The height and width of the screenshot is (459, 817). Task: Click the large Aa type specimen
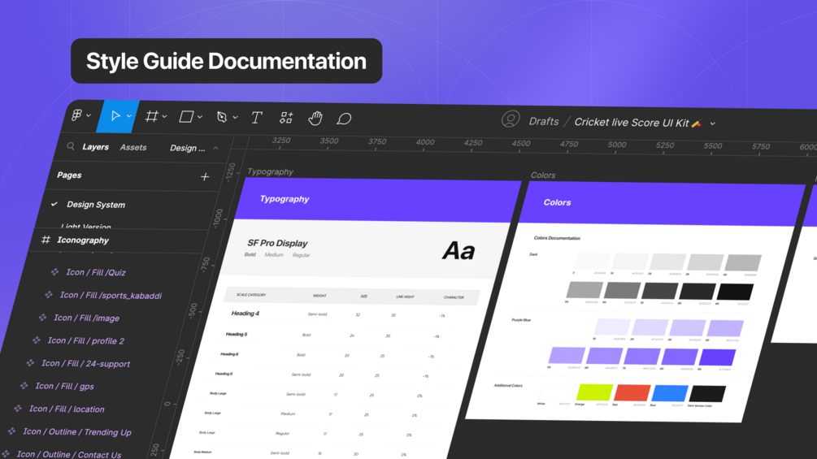tap(458, 251)
